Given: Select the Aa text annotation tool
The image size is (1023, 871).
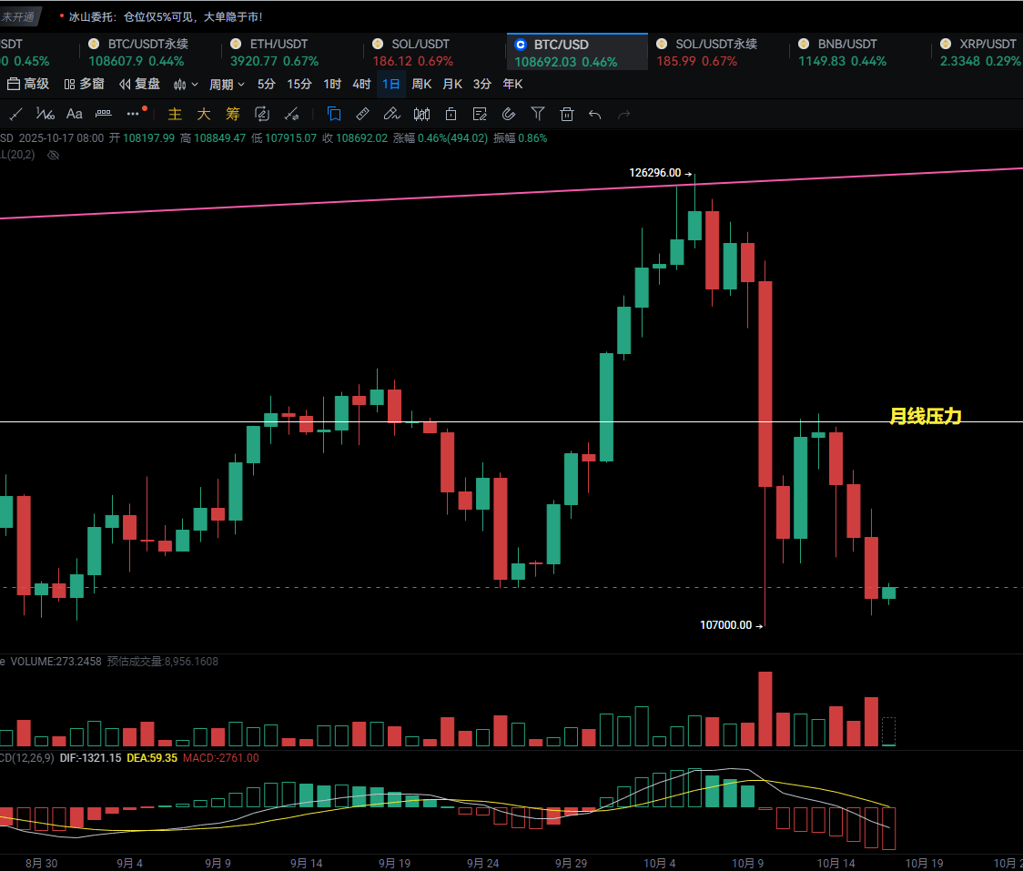Looking at the screenshot, I should [x=75, y=114].
